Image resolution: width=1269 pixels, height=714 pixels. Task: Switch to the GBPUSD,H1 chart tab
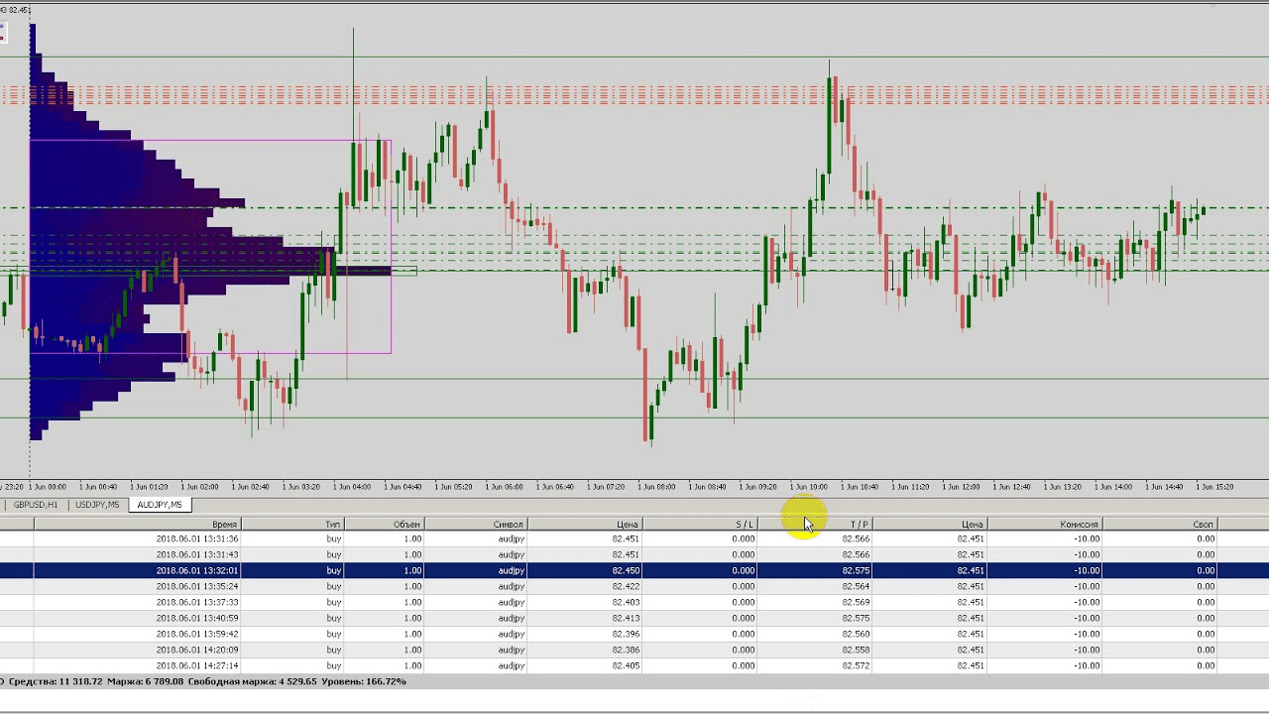tap(35, 505)
